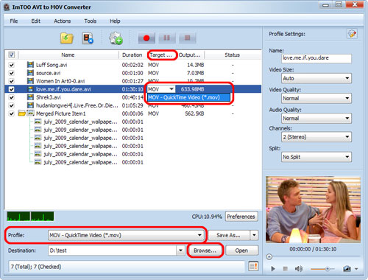Click the preview video thumbnail
This screenshot has height=280, width=368.
313,209
